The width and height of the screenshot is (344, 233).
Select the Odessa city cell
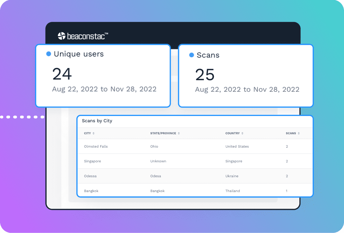(90, 176)
